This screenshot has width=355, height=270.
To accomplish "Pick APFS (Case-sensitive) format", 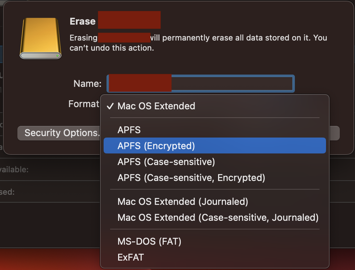I will click(x=166, y=162).
